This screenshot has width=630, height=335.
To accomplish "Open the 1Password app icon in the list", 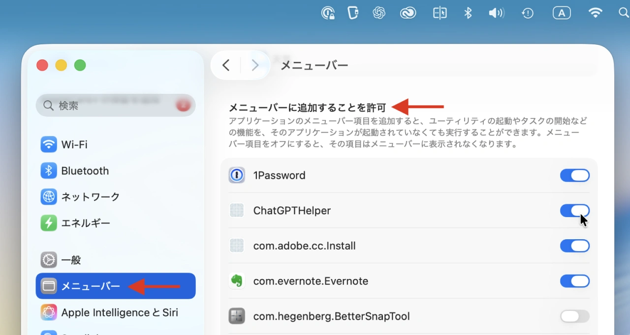I will point(237,175).
